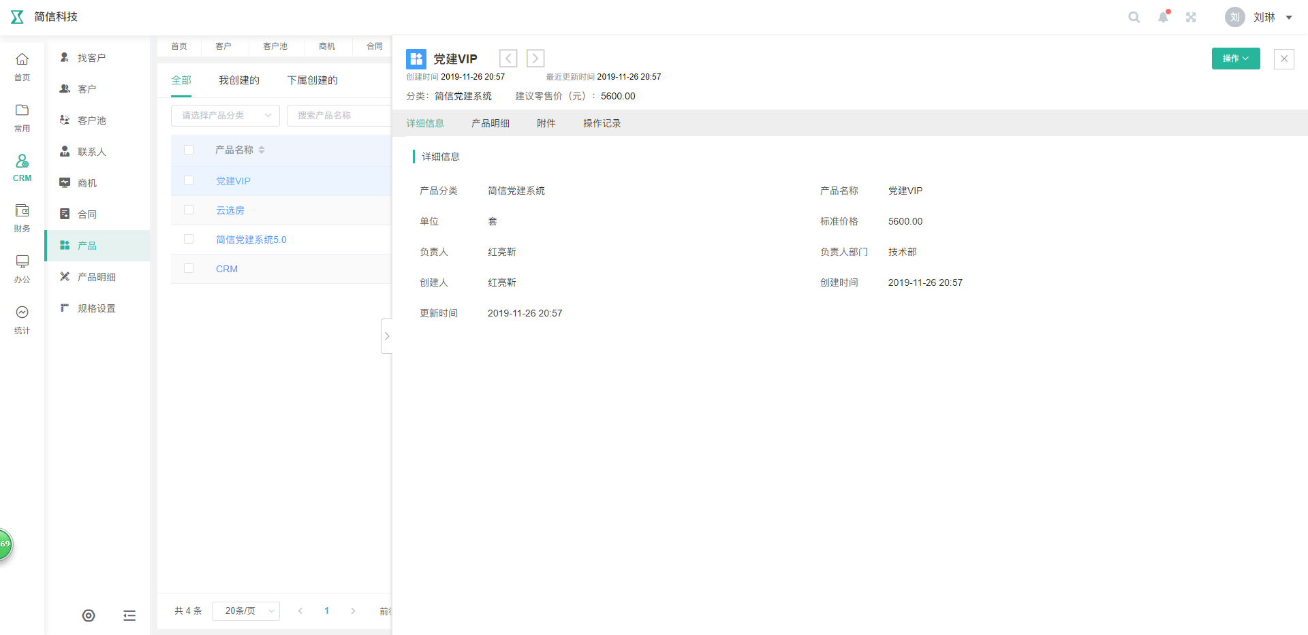Open the 请选择产品分类 dropdown

coord(225,115)
